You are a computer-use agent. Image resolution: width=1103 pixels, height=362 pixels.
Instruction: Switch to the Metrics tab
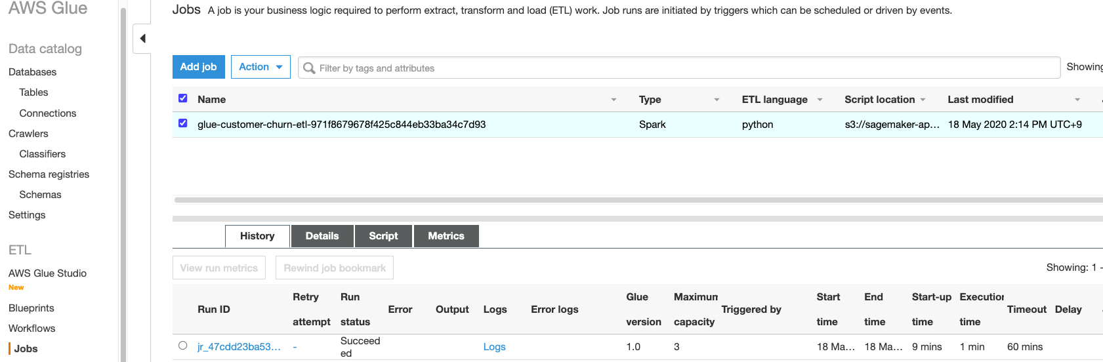[x=446, y=236]
